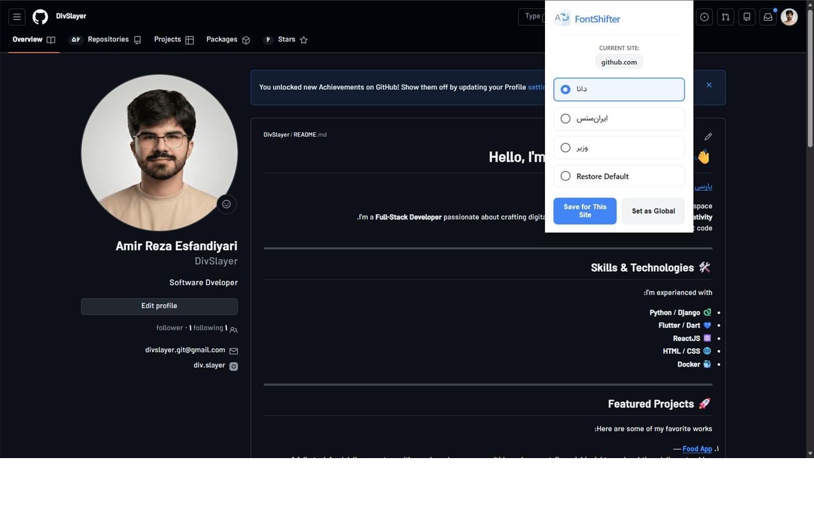Open Pull requests from the top header

(726, 17)
